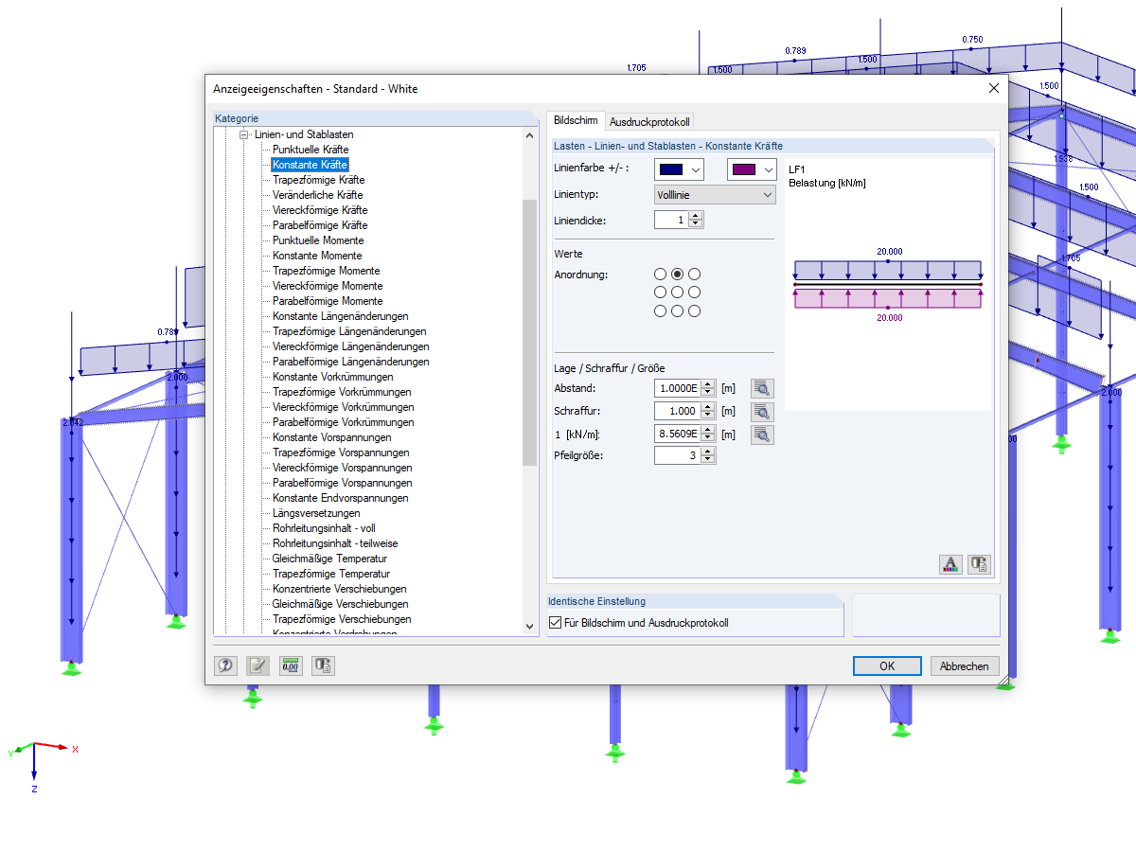
Task: Select center Anordnung radio button
Action: (x=677, y=293)
